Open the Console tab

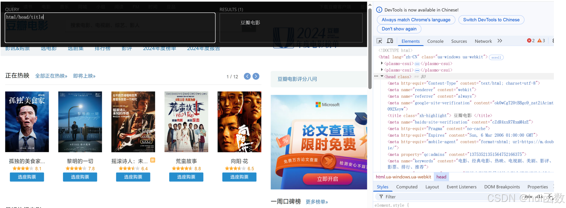coord(435,41)
